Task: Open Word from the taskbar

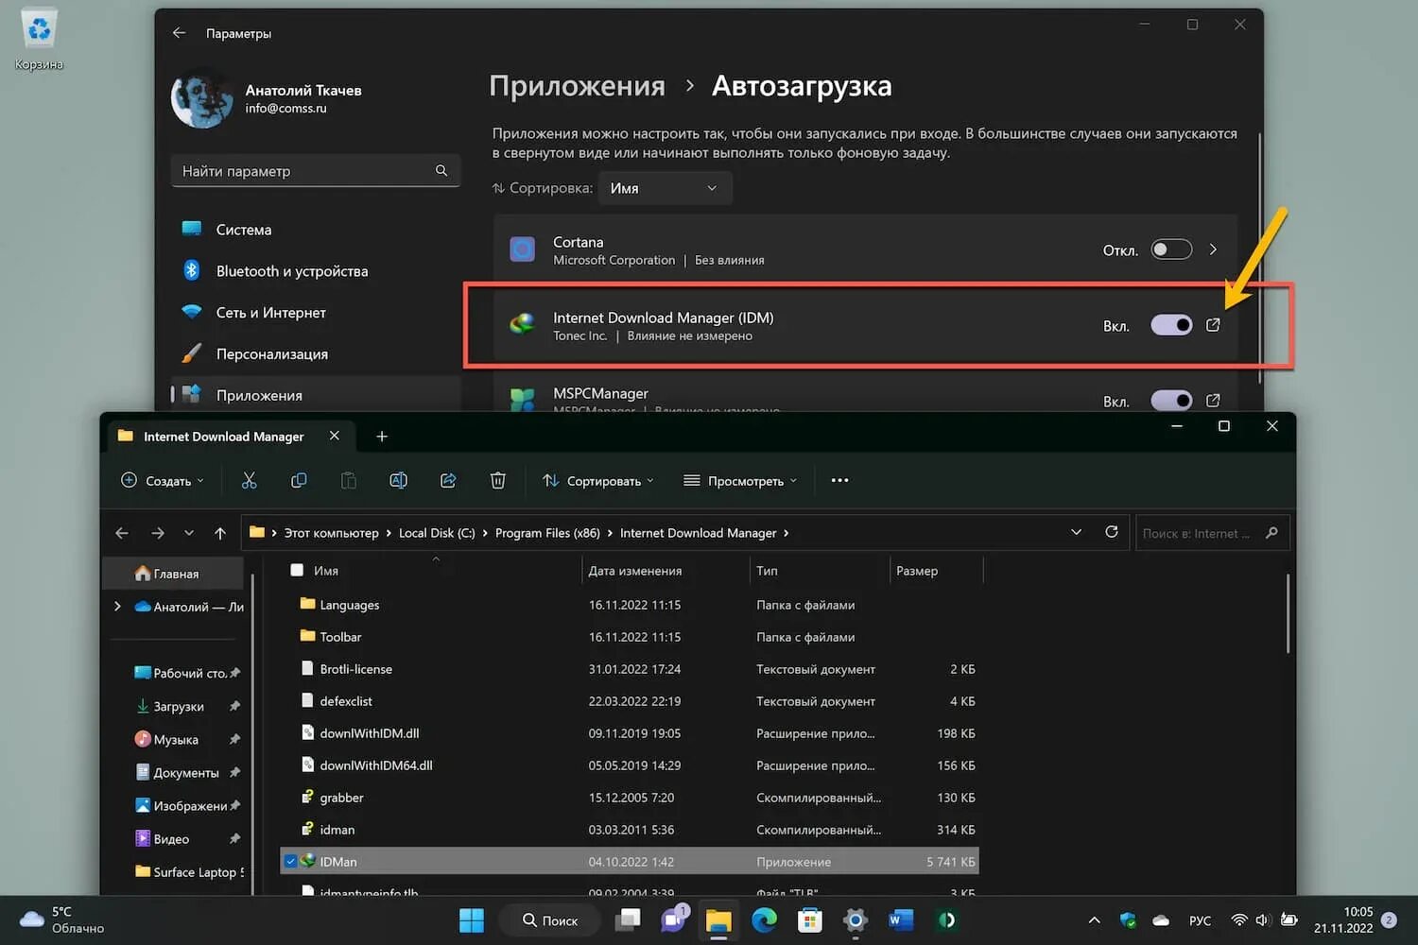Action: pos(901,920)
